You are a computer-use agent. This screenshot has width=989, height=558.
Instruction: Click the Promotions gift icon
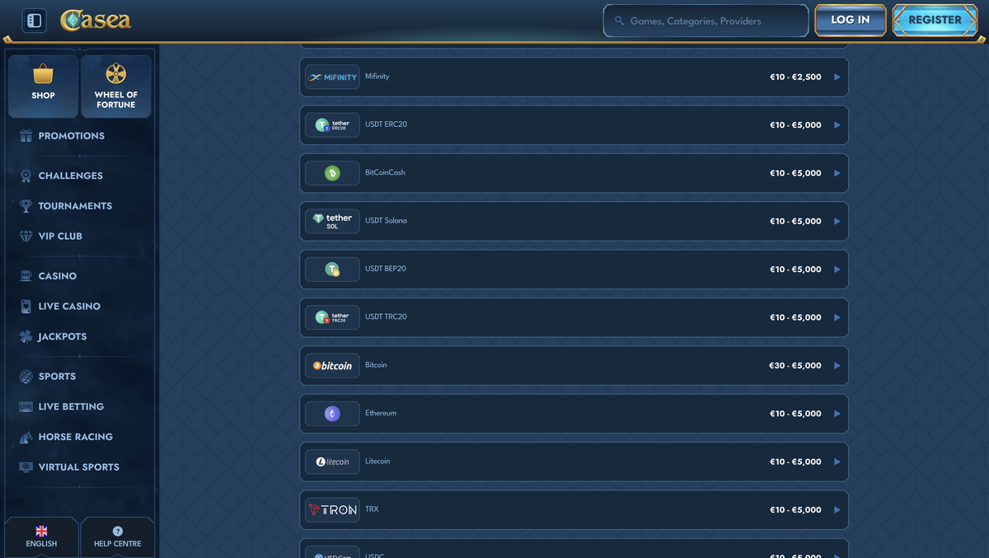pos(26,136)
